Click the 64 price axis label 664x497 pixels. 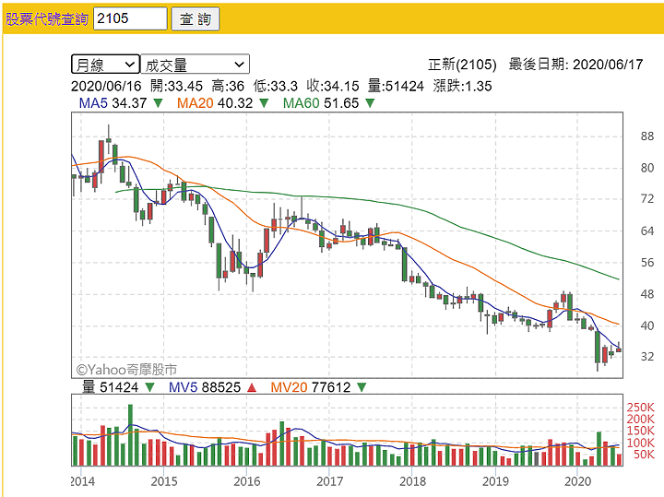pos(647,231)
